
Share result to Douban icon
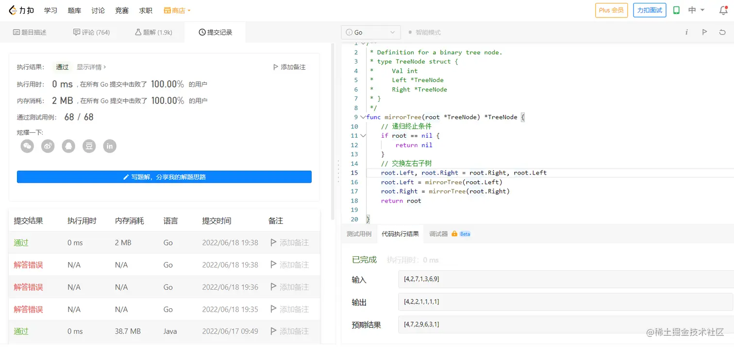89,146
